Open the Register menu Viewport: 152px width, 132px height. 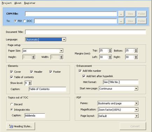(x=30, y=3)
